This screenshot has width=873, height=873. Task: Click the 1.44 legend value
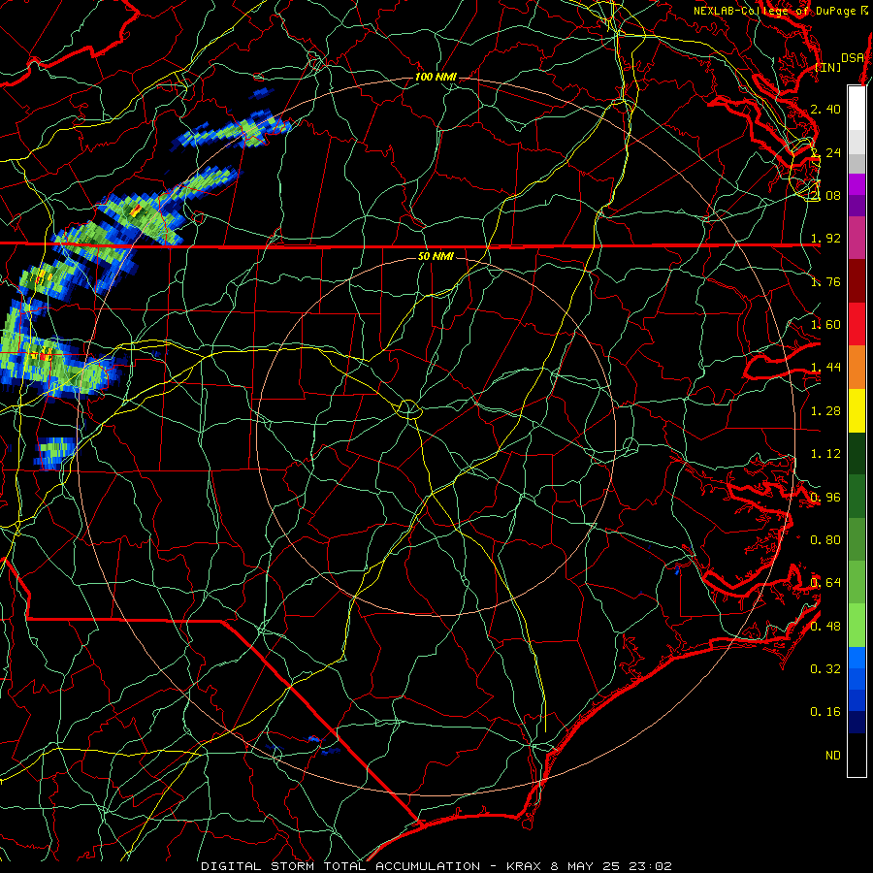click(825, 368)
